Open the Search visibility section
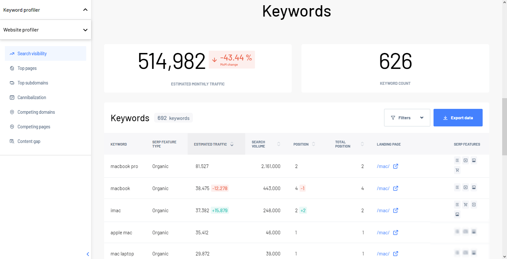The image size is (507, 259). tap(46, 54)
